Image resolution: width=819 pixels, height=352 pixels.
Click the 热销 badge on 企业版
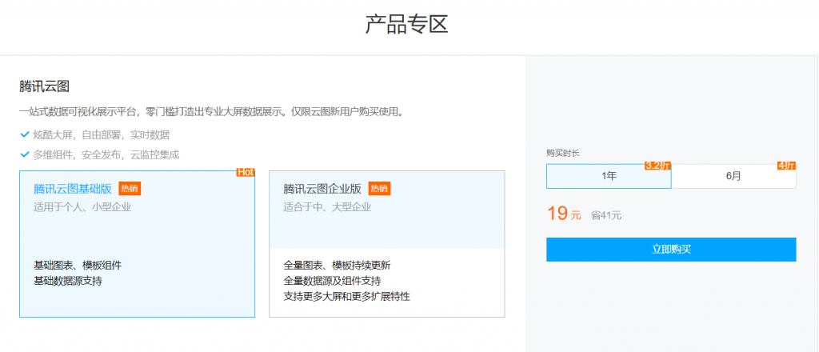(x=380, y=189)
